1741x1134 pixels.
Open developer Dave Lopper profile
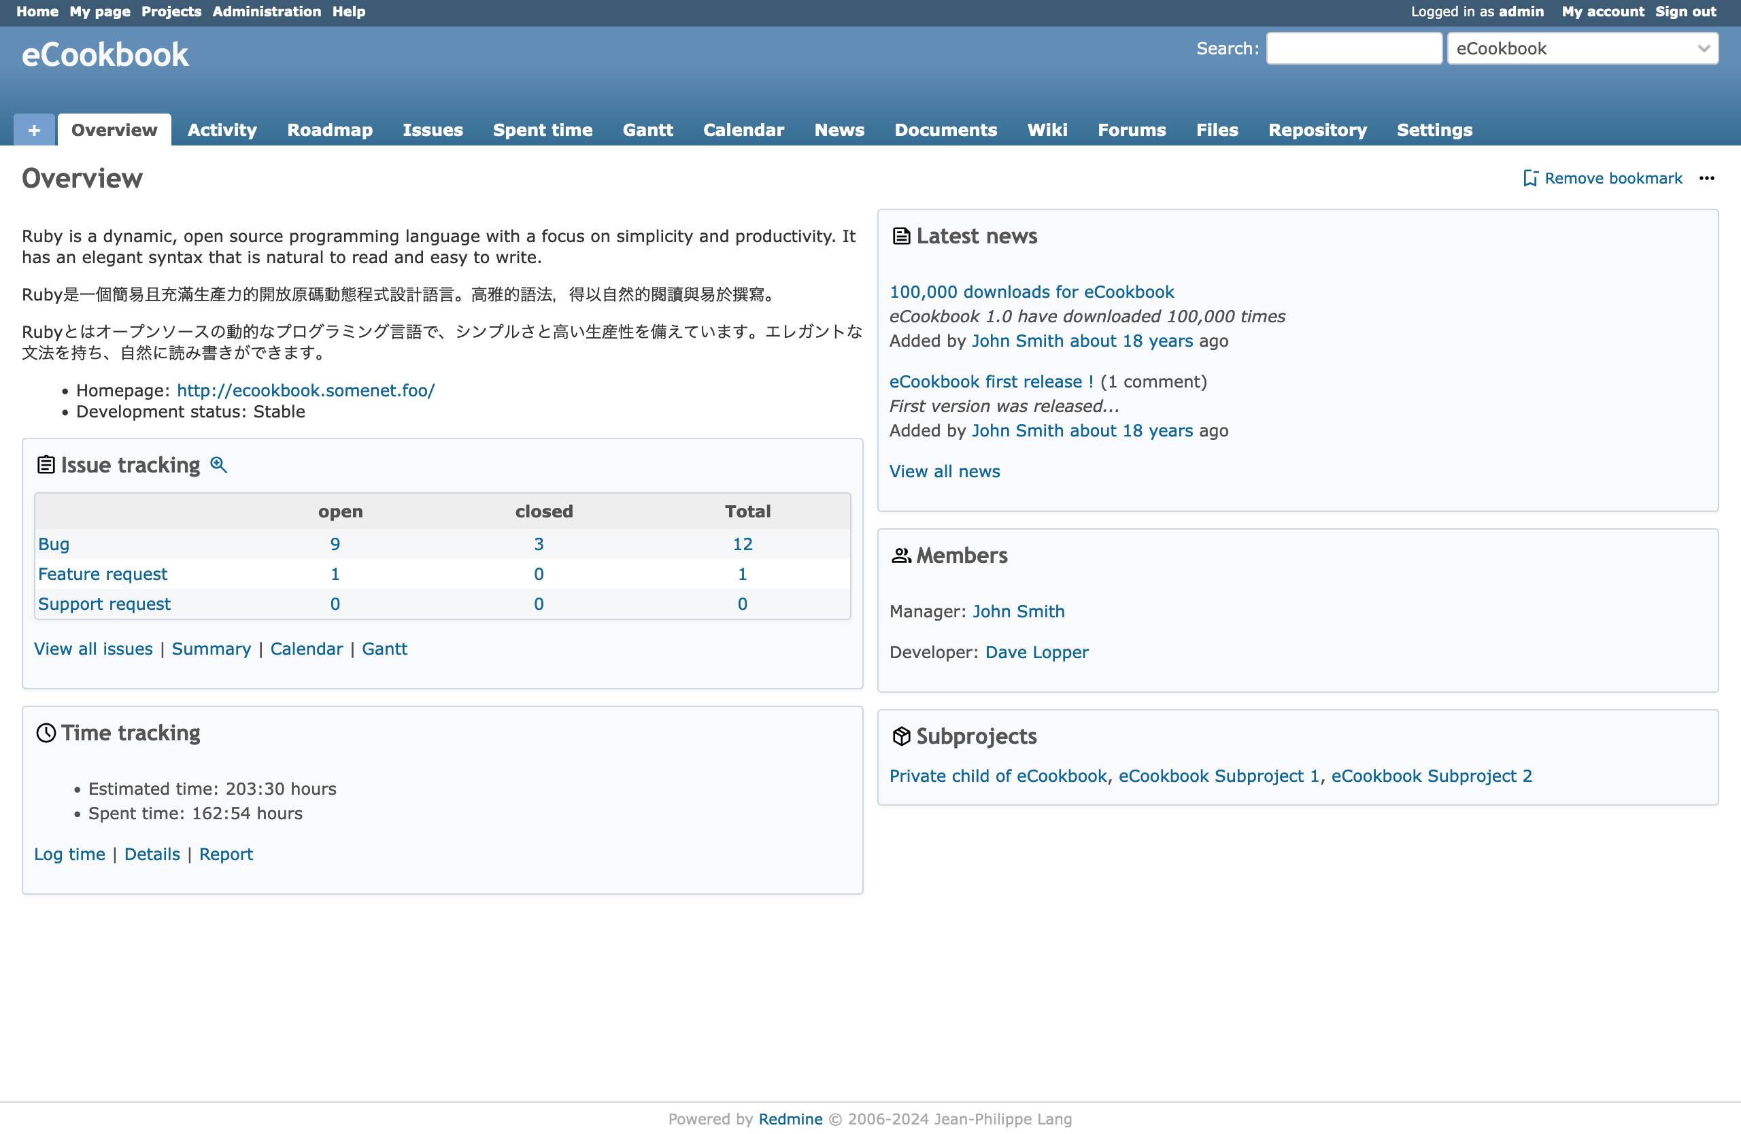coord(1036,653)
